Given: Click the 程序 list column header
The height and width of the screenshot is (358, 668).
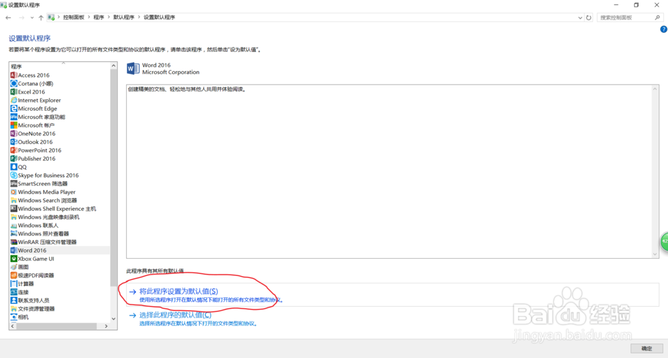Looking at the screenshot, I should [x=59, y=66].
